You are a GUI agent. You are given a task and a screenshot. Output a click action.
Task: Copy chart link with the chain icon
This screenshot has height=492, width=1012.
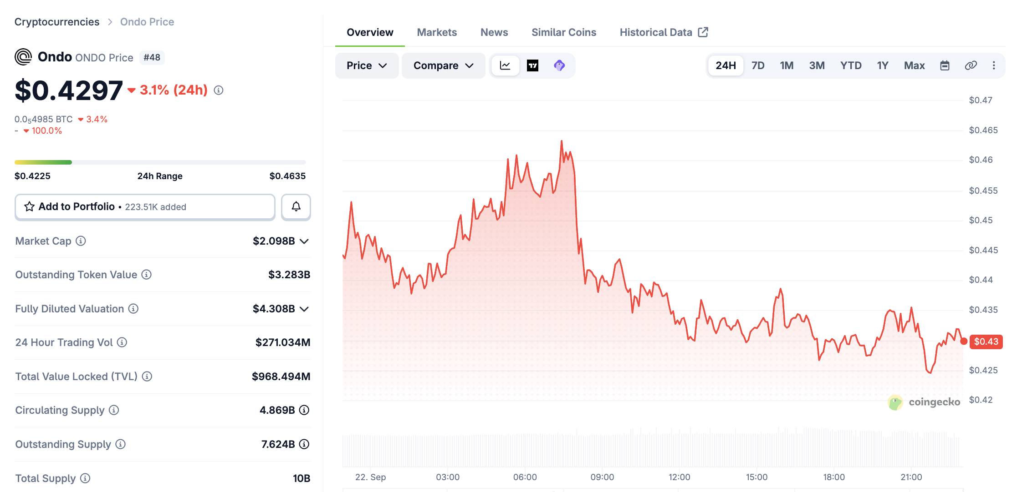pos(971,65)
